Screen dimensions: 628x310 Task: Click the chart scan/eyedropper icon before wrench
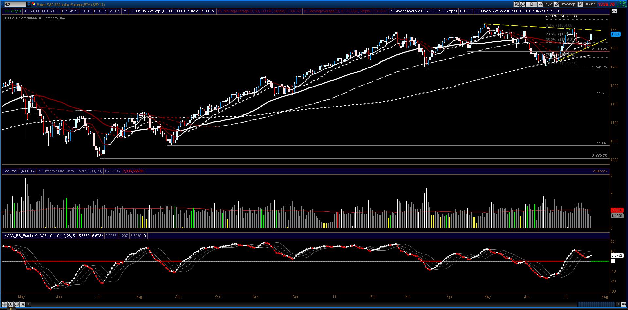click(x=517, y=4)
